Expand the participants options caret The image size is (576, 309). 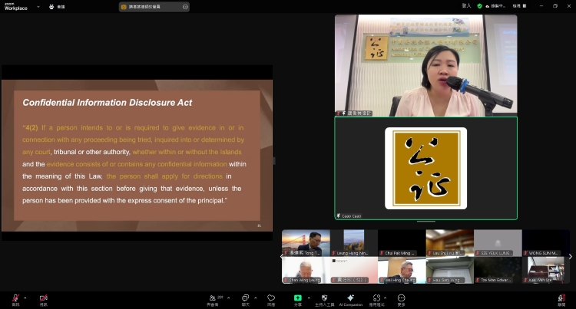click(x=229, y=297)
